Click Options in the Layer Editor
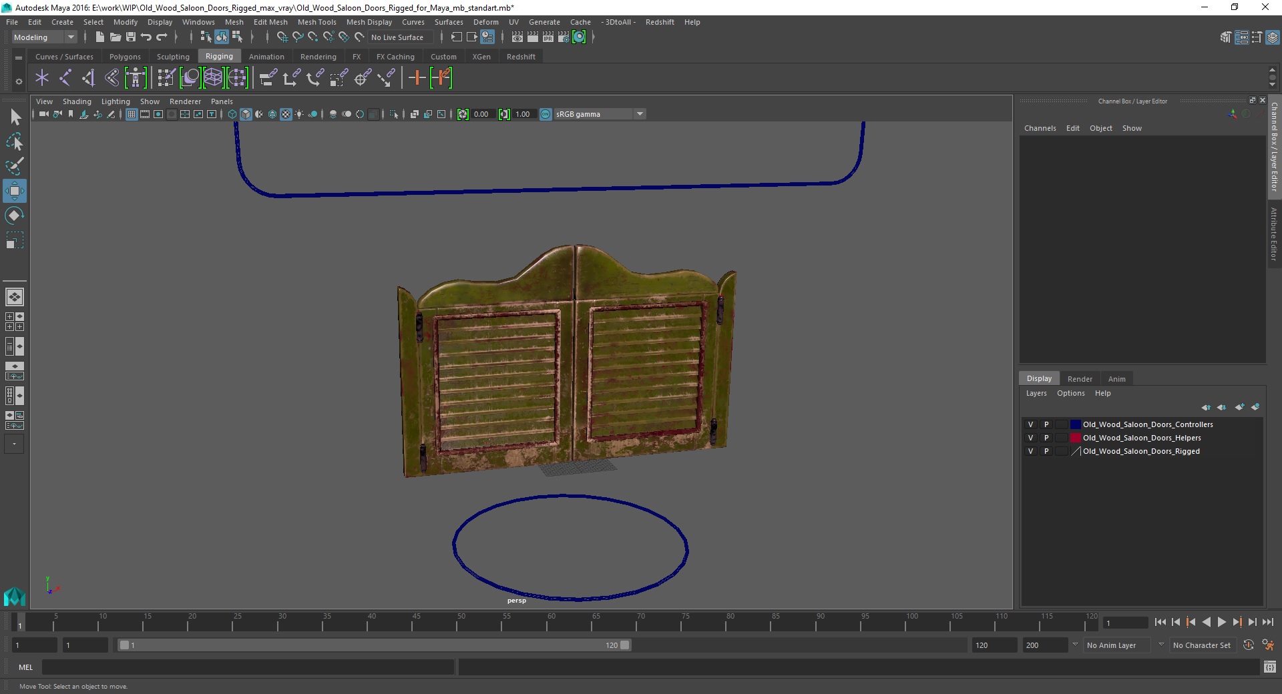 click(1070, 393)
